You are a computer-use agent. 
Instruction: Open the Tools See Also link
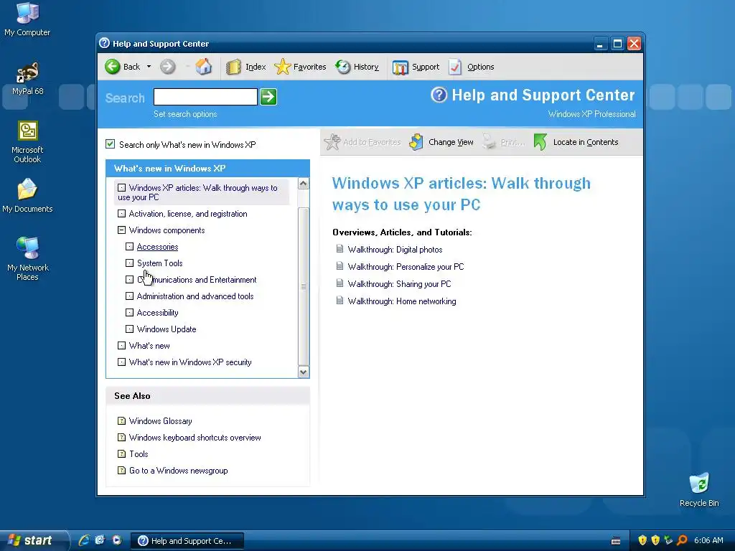click(139, 454)
